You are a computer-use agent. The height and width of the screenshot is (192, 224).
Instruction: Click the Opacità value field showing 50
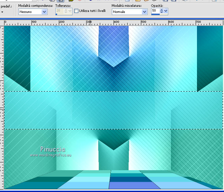click(155, 11)
